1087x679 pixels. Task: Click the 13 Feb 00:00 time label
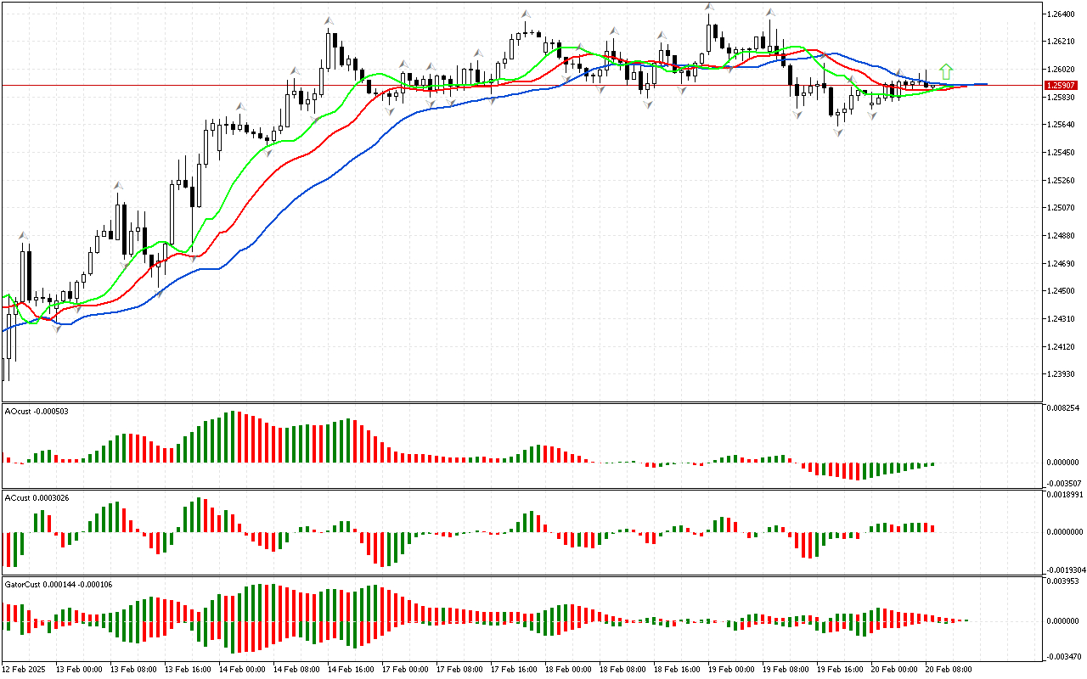81,670
